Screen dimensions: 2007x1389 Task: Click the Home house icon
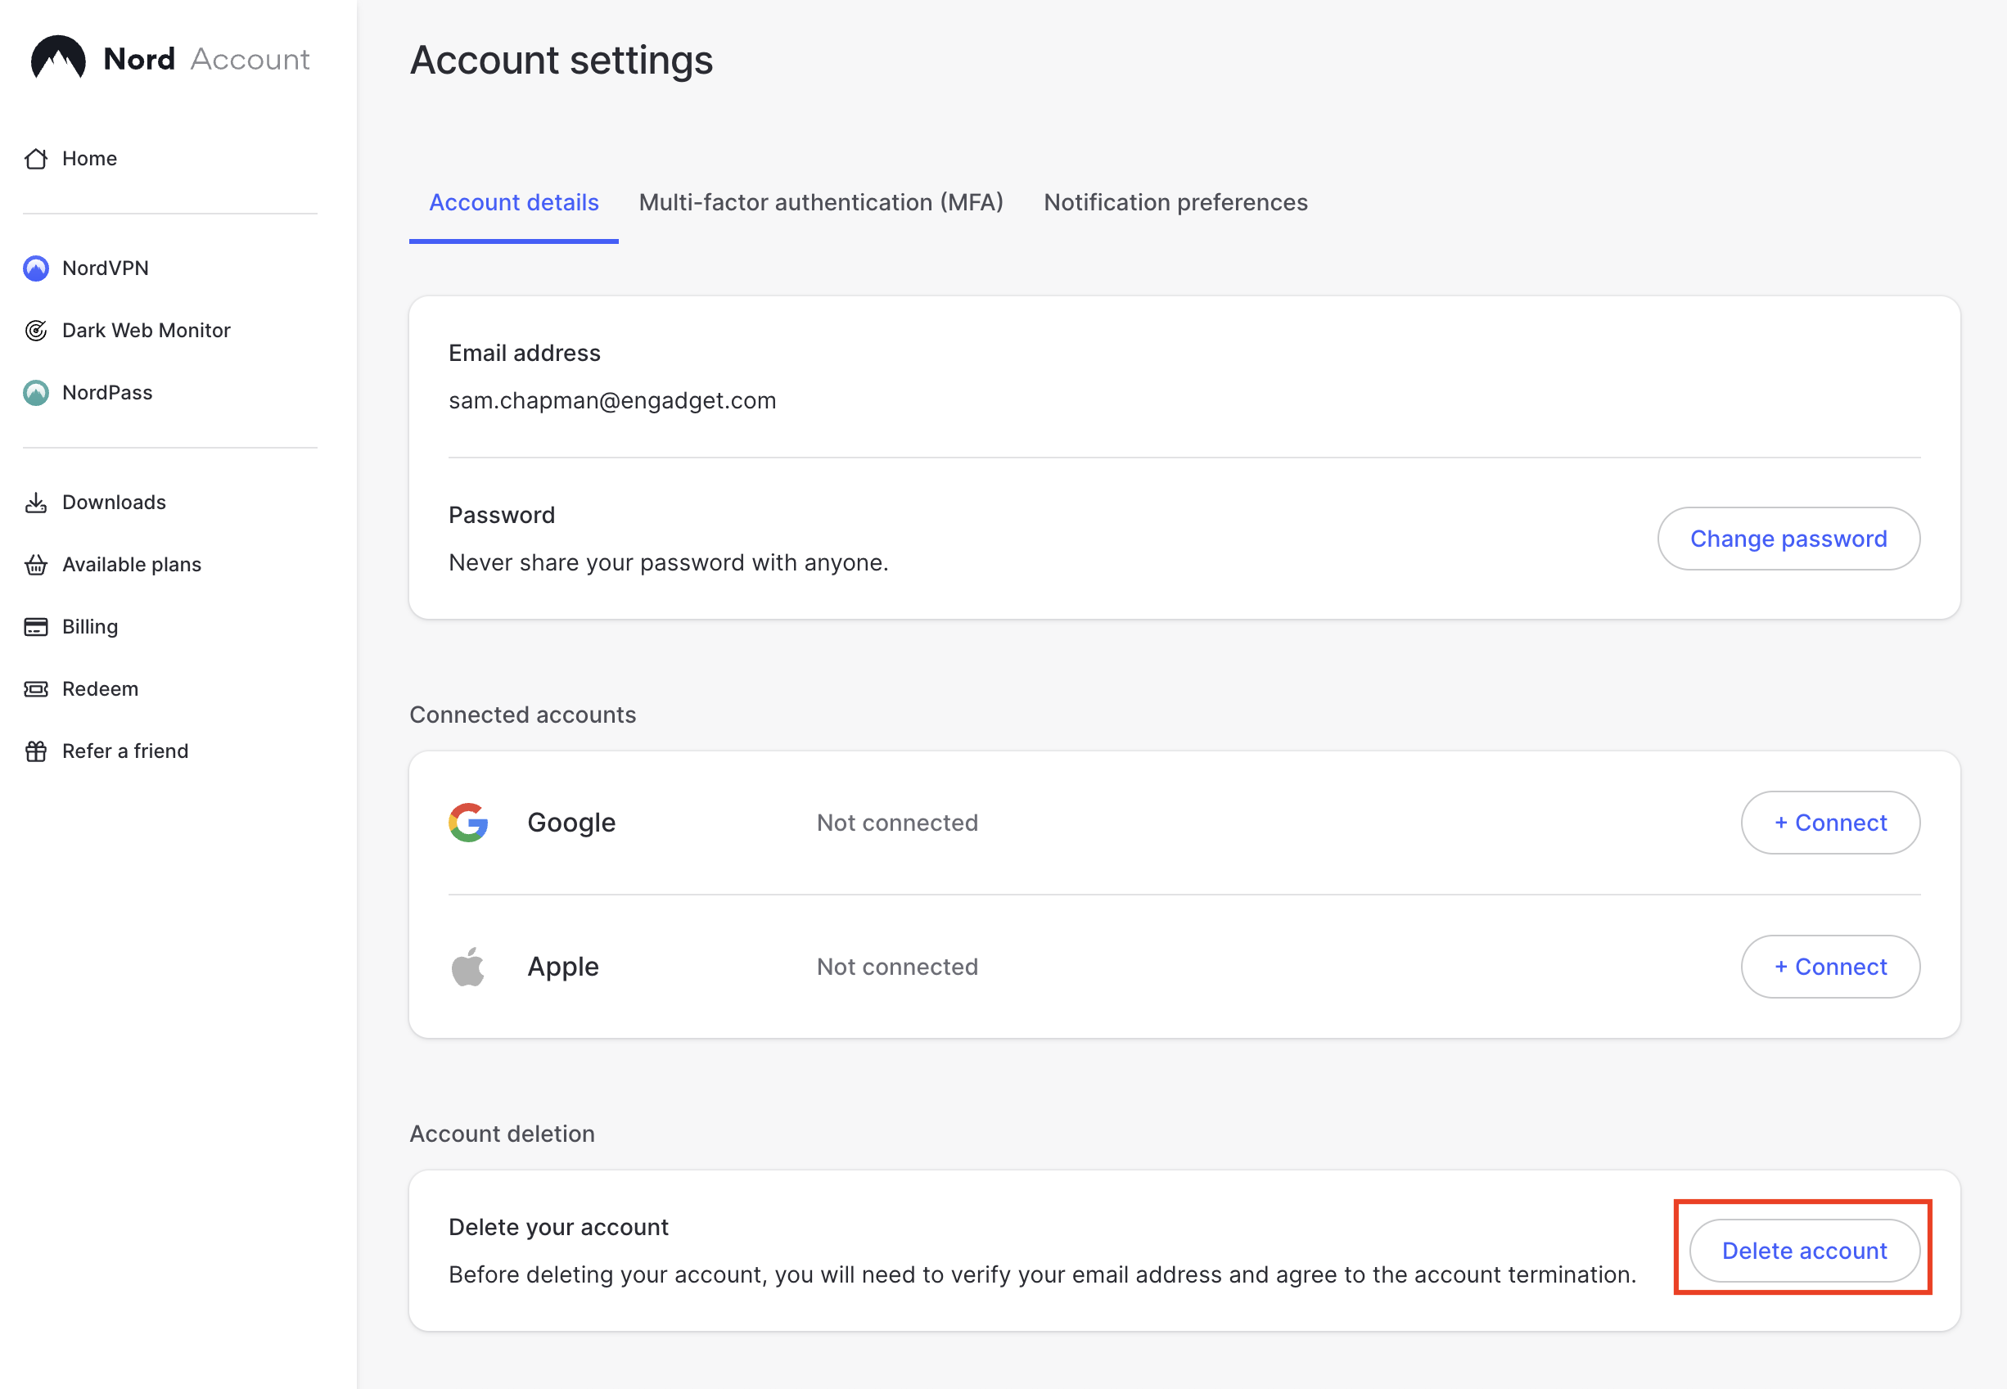pyautogui.click(x=36, y=159)
